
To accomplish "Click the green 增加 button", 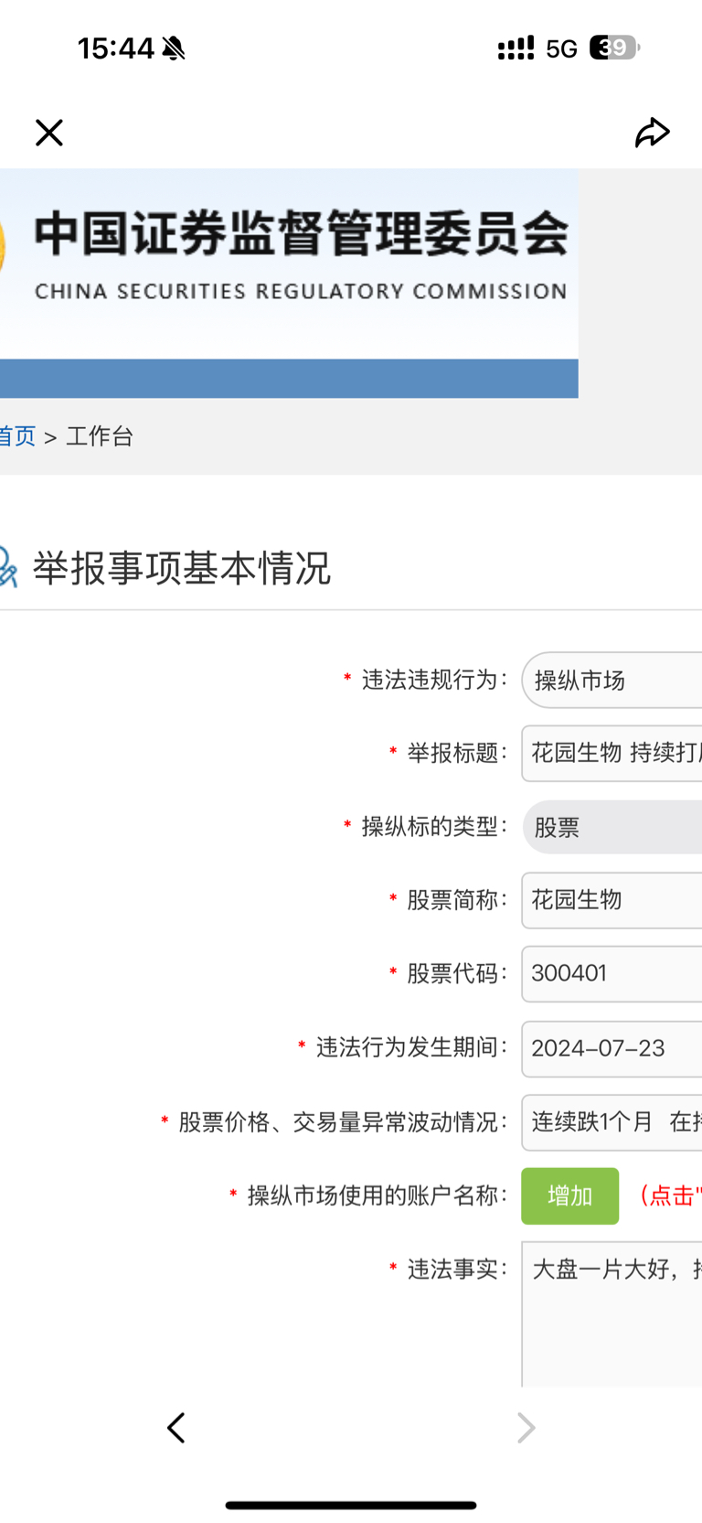I will [x=570, y=1196].
